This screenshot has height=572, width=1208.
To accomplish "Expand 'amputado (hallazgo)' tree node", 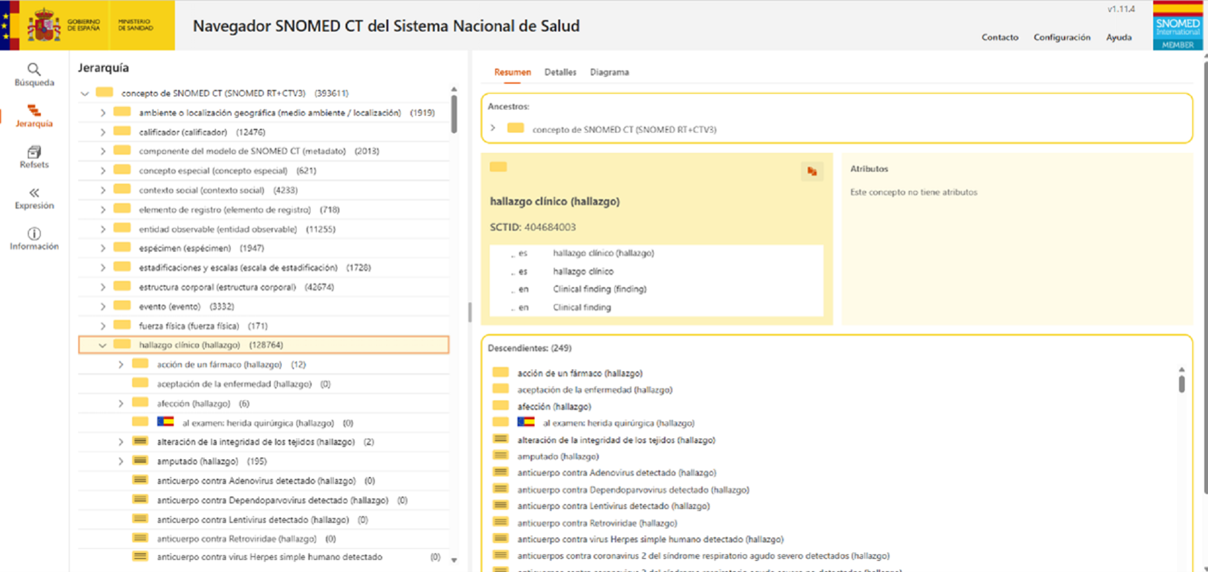I will click(x=121, y=461).
